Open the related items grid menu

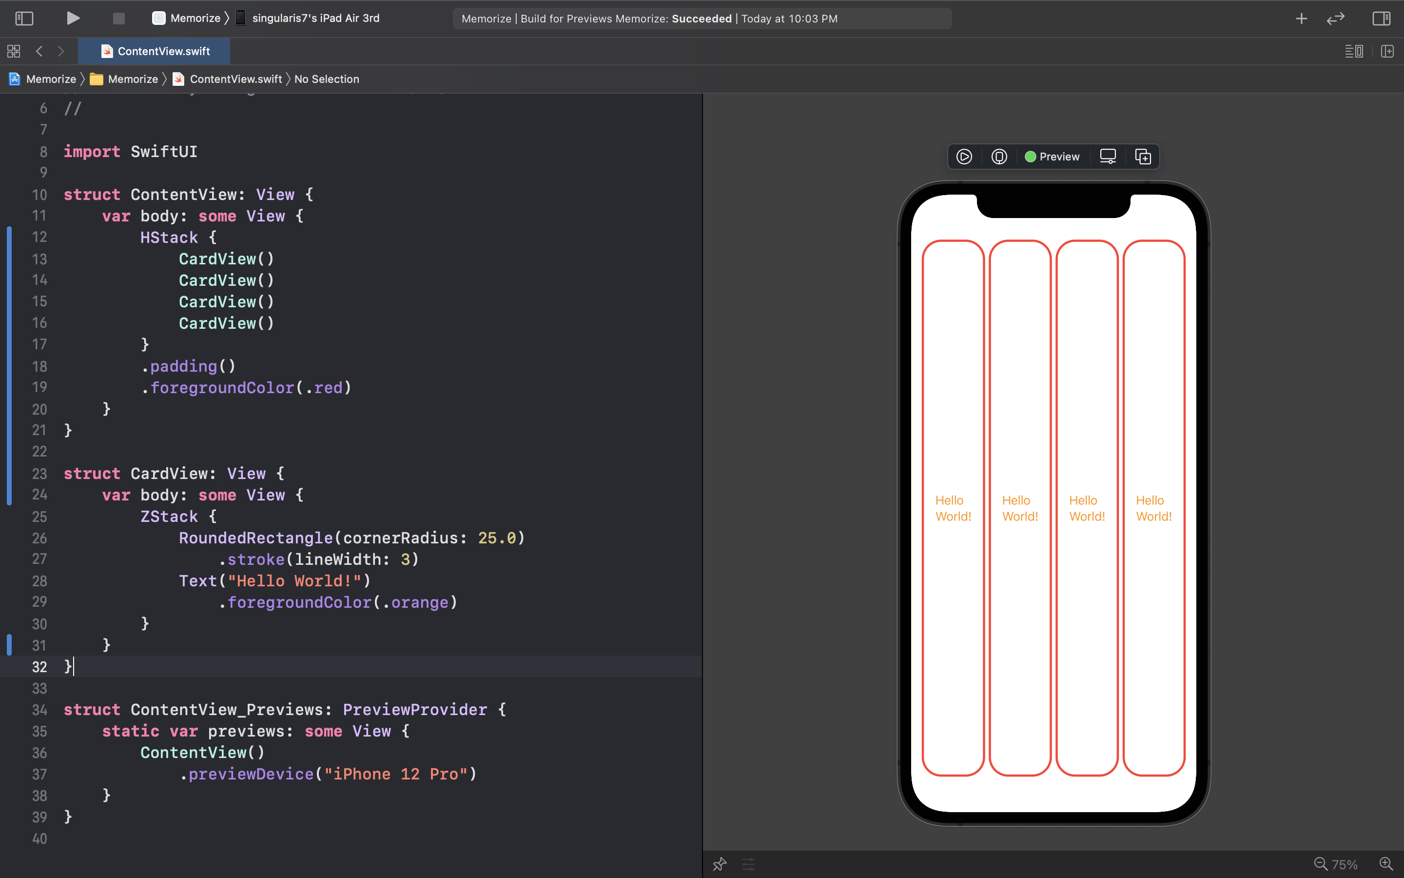[x=14, y=51]
